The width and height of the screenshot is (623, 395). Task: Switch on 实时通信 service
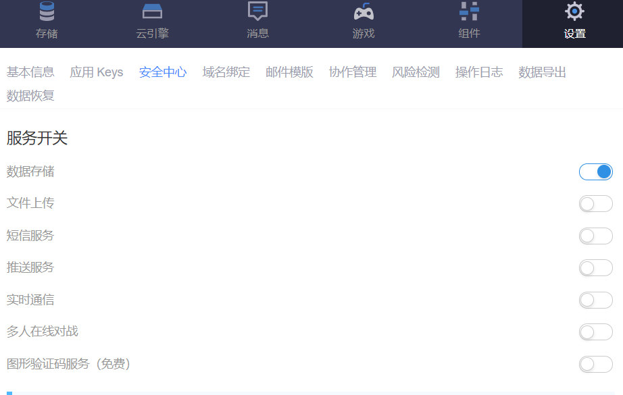pyautogui.click(x=595, y=300)
